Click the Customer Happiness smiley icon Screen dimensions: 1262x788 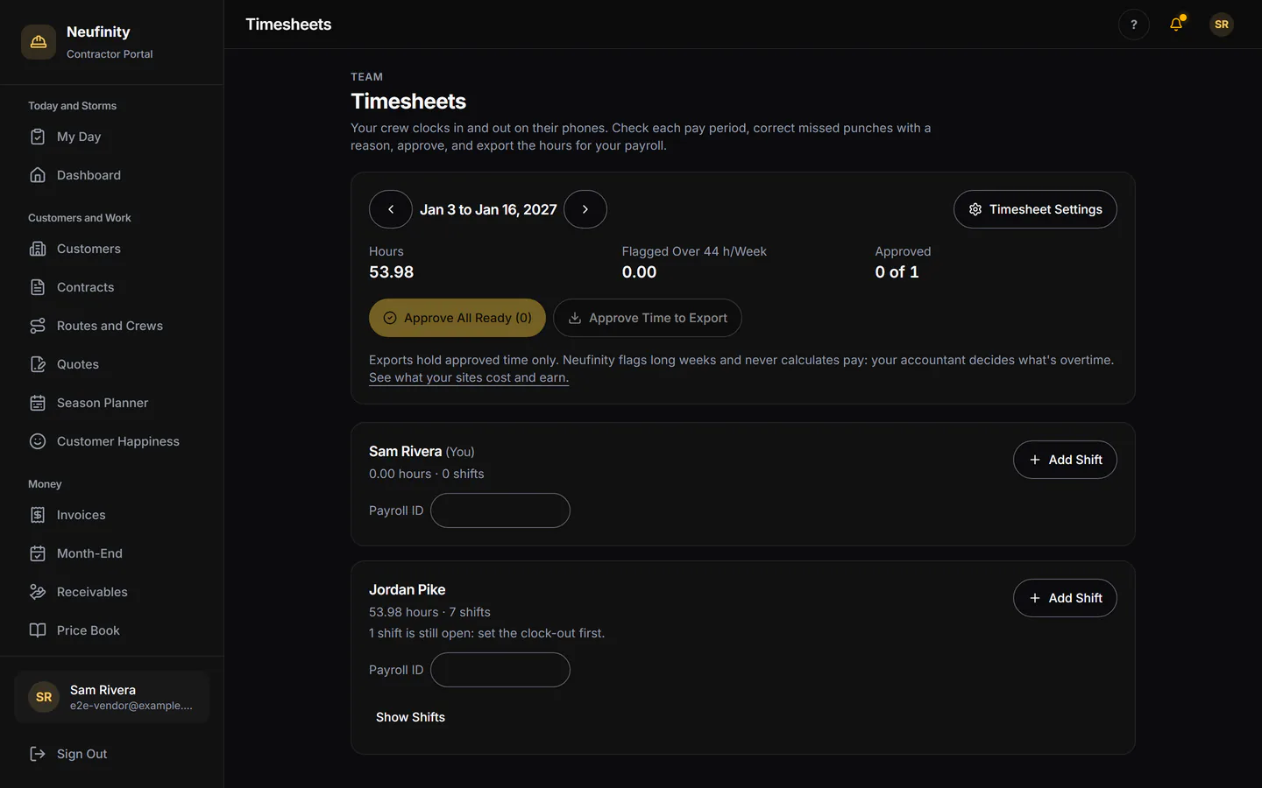38,441
